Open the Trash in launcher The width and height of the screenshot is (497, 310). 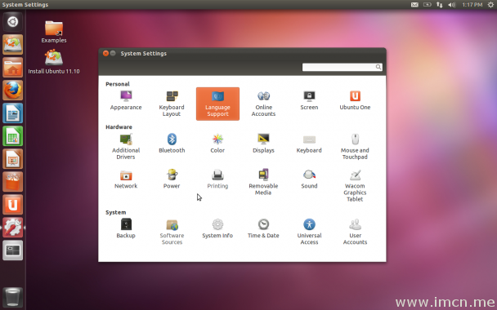pyautogui.click(x=13, y=297)
